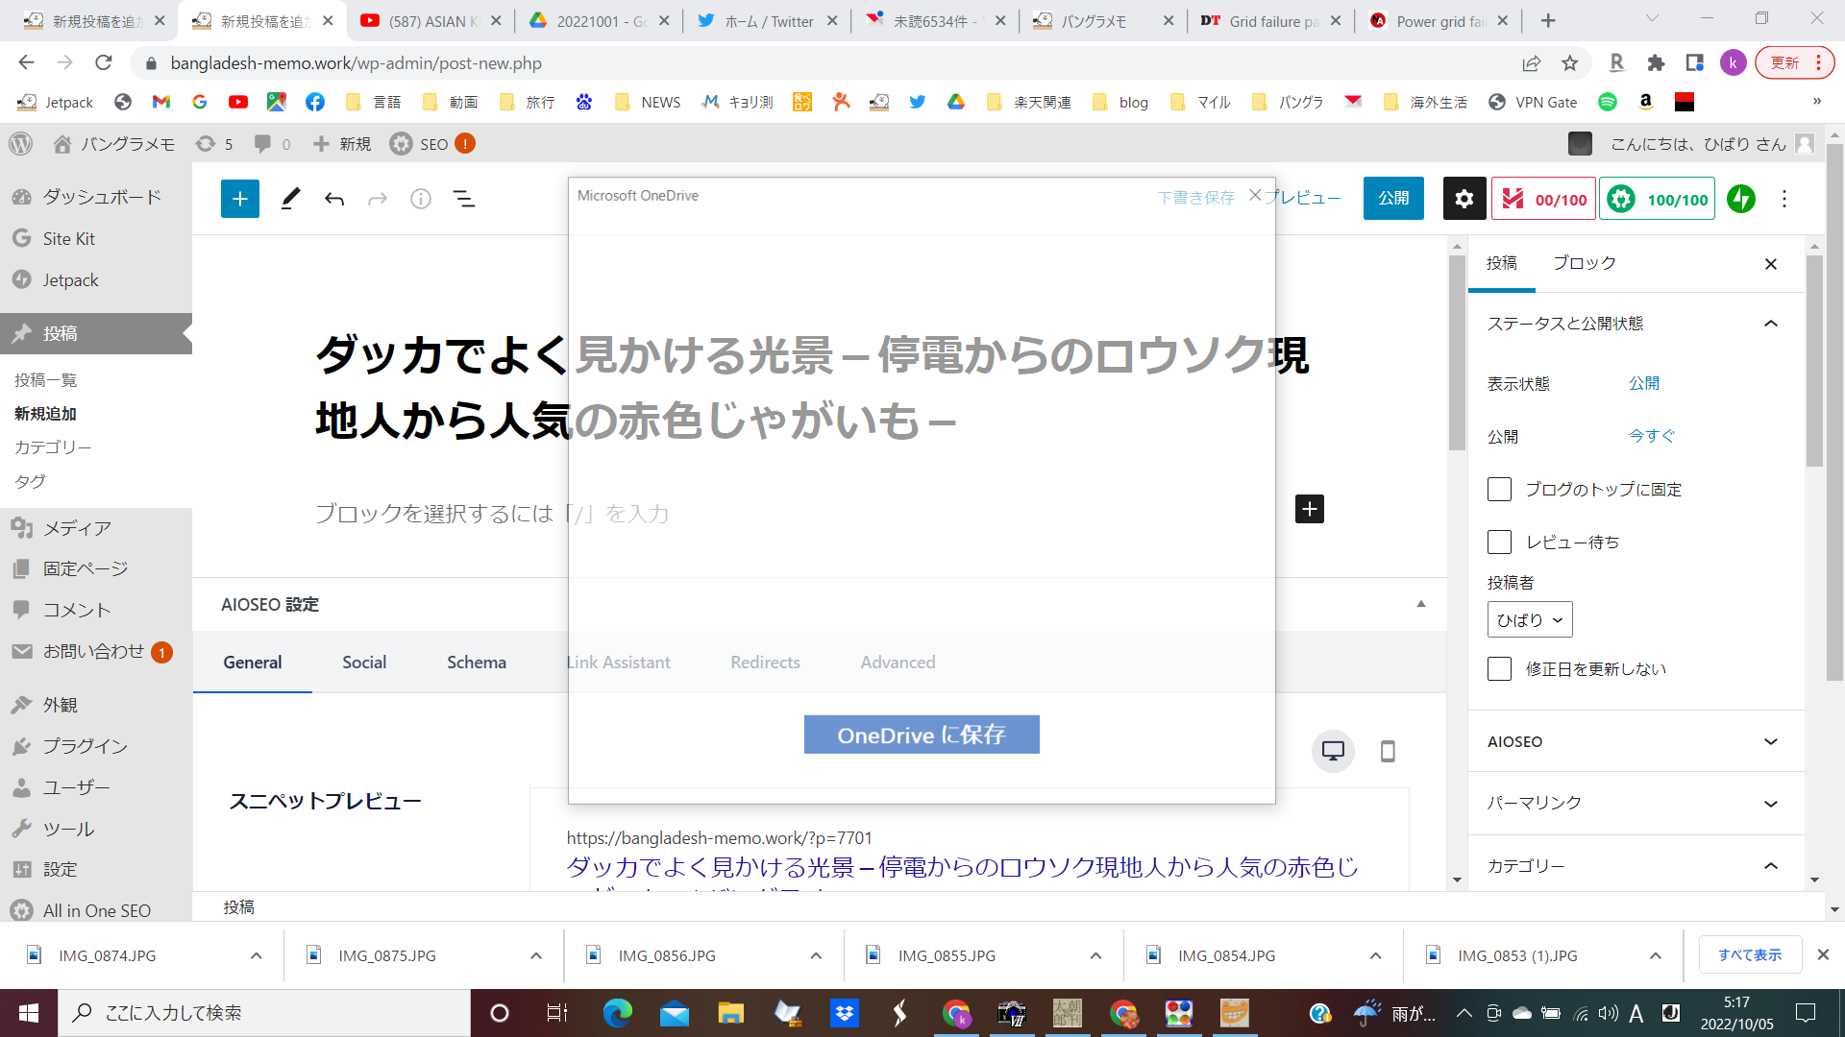
Task: Expand the AIOSEO sidebar panel
Action: [x=1770, y=742]
